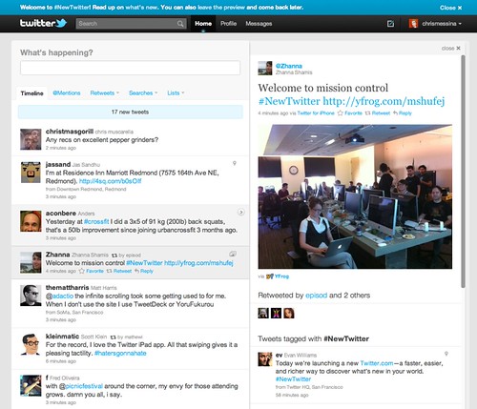Image resolution: width=477 pixels, height=409 pixels.
Task: Click the What's happening text box
Action: click(130, 68)
